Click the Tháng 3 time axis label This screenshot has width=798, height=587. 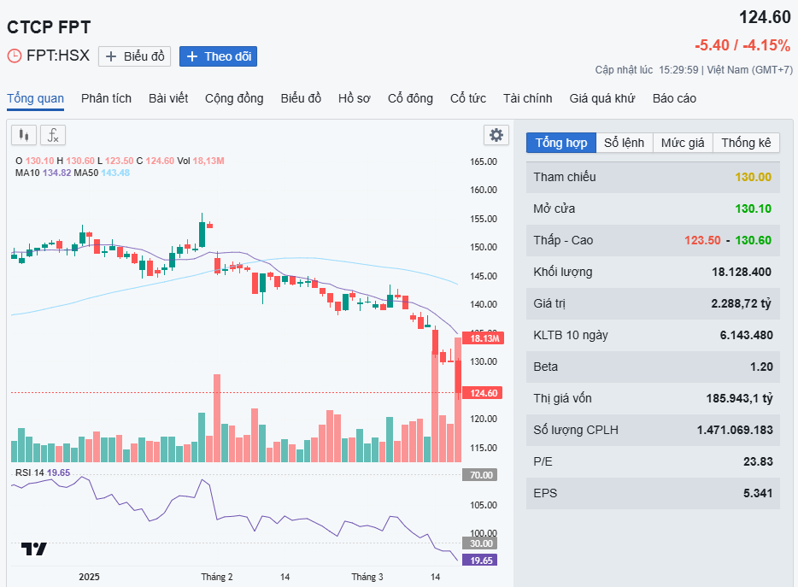pyautogui.click(x=367, y=577)
